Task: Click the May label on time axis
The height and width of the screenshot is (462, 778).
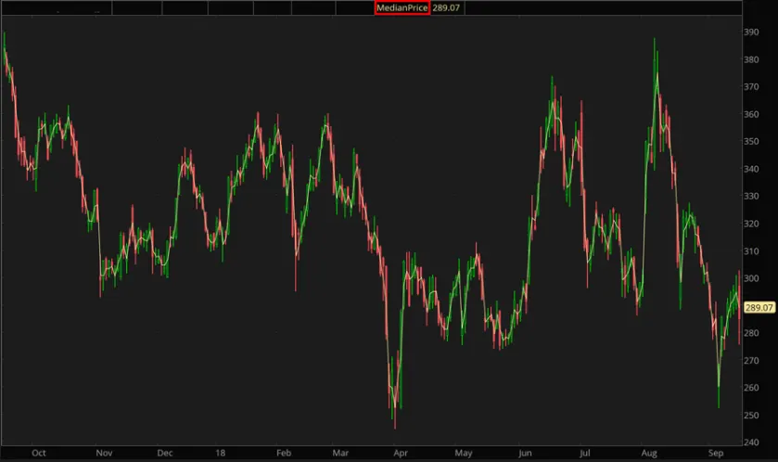Action: pyautogui.click(x=464, y=453)
